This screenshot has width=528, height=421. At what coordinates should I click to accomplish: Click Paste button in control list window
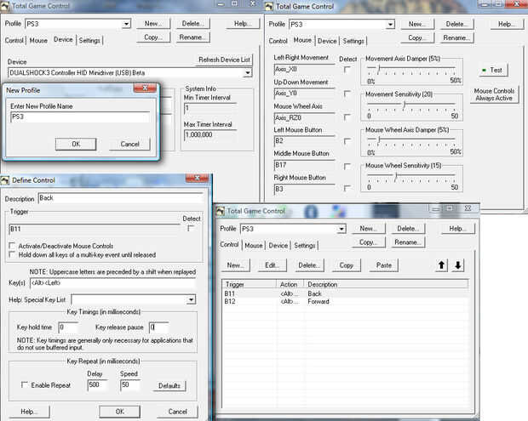(x=384, y=265)
